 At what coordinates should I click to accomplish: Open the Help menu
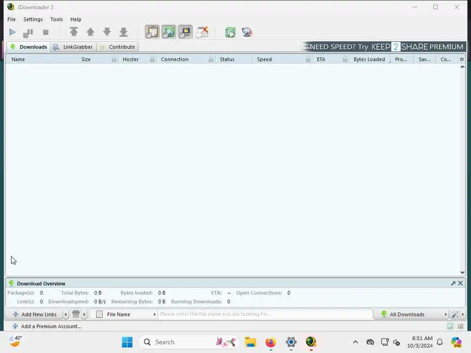[76, 19]
